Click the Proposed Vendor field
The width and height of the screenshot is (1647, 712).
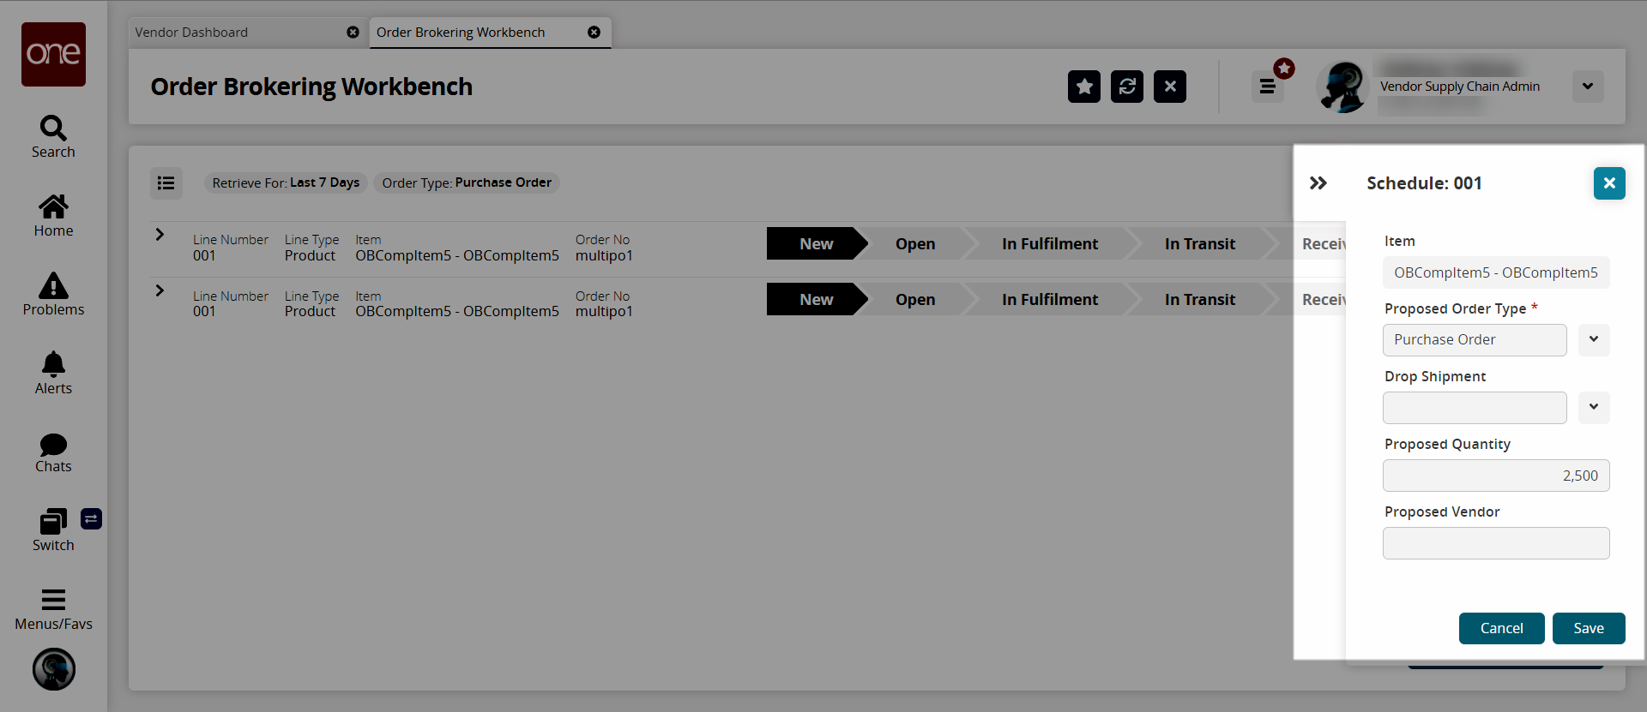[x=1496, y=543]
